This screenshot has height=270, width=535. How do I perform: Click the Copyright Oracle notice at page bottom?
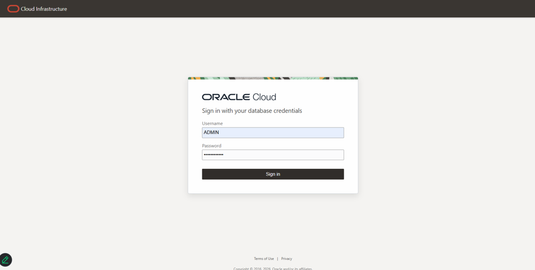click(x=273, y=268)
